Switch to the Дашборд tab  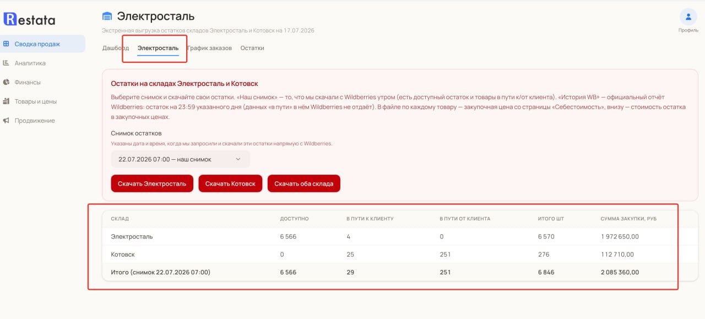pyautogui.click(x=116, y=48)
